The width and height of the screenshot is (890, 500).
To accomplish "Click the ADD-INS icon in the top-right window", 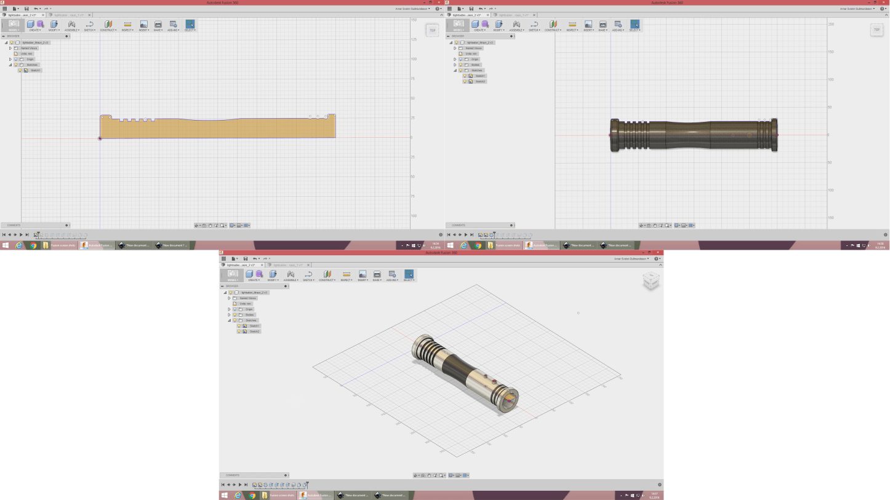I will 618,24.
